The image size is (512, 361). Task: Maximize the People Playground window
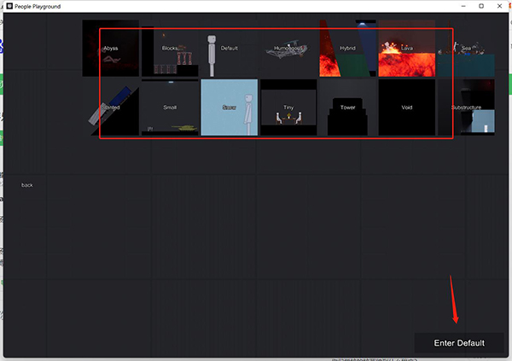481,6
